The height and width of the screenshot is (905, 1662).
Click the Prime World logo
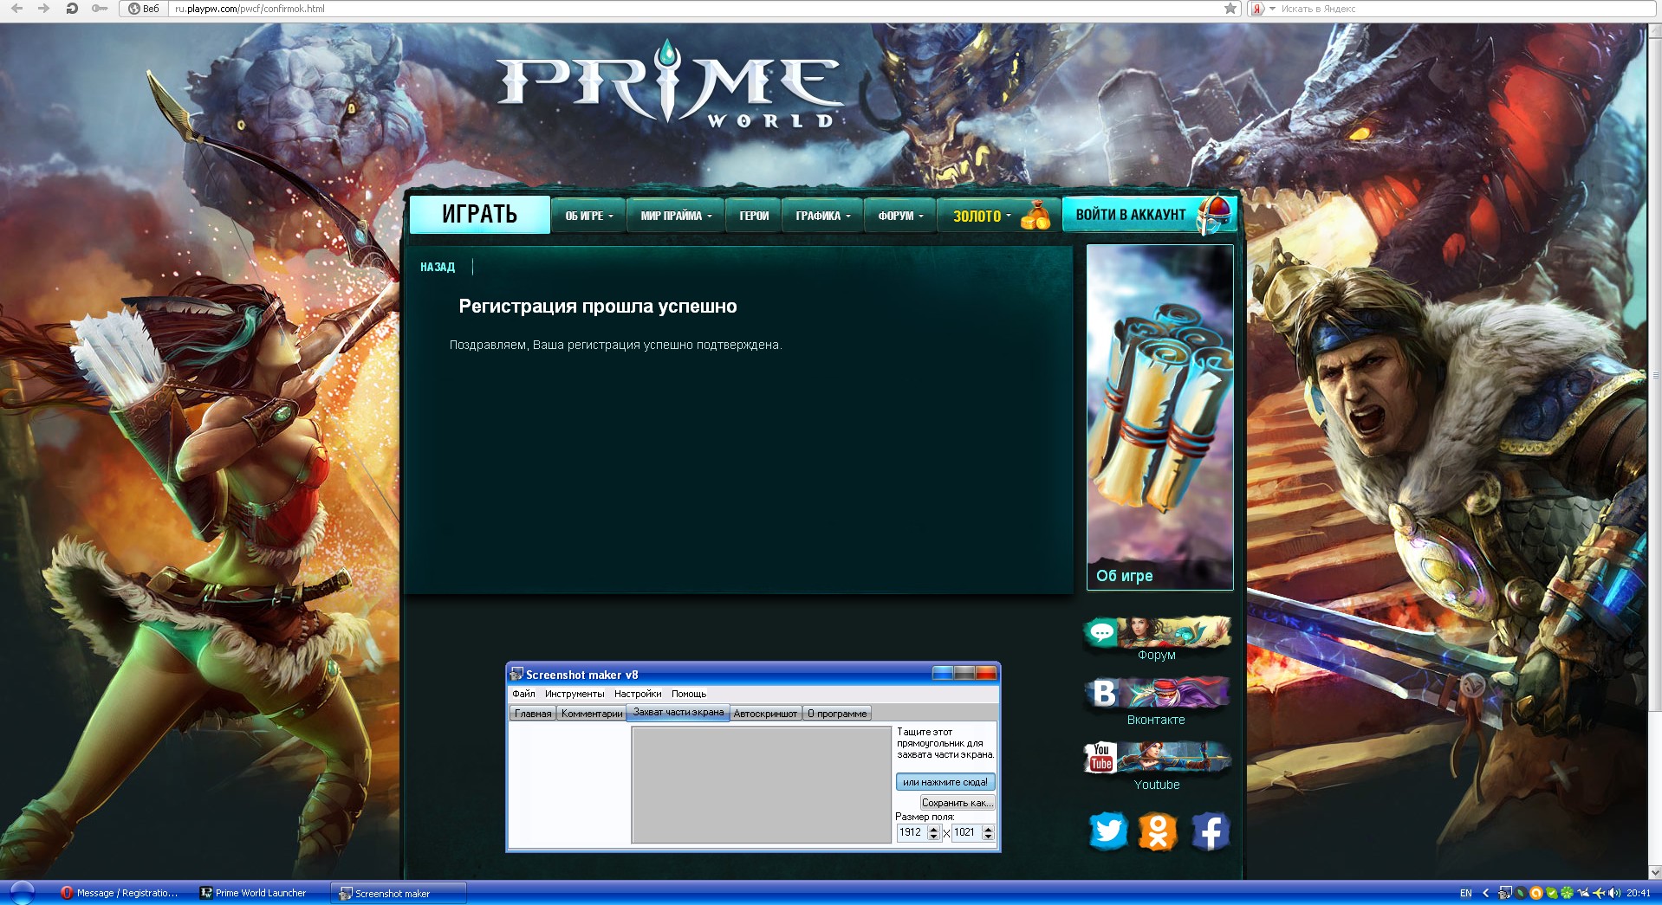[668, 84]
